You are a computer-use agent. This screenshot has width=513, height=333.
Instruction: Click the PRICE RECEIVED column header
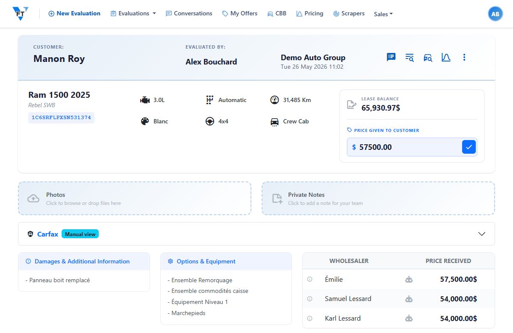[448, 261]
